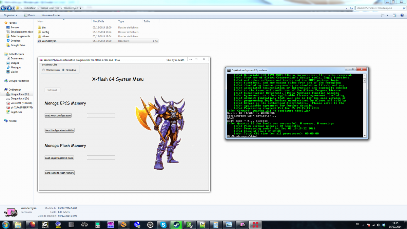Open Skype from the taskbar
407x229 pixels.
[x=163, y=225]
